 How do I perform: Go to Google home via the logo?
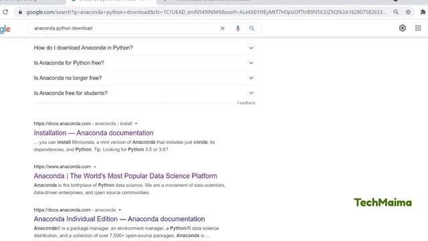[5, 29]
